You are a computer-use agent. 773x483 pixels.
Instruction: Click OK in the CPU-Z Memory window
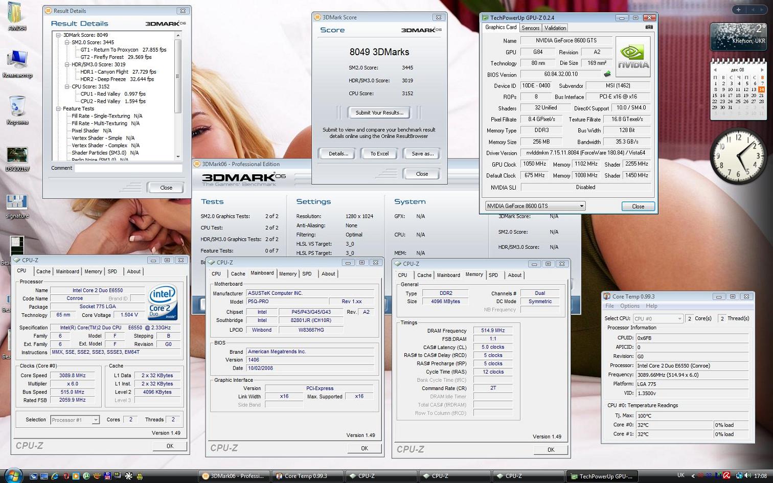(551, 450)
